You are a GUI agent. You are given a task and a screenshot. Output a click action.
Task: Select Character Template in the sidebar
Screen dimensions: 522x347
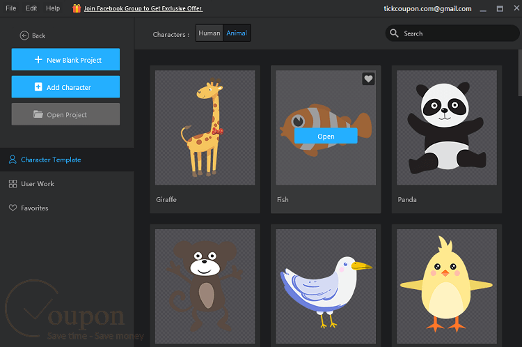pos(67,160)
